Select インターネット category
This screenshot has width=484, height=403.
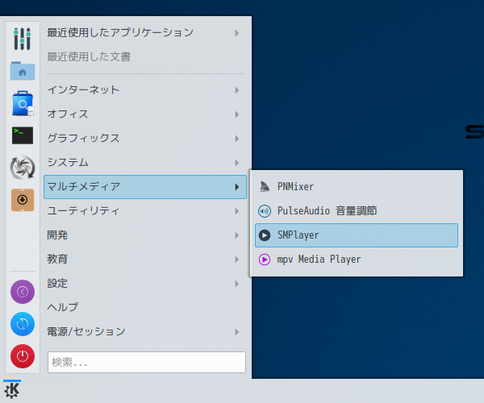[145, 90]
